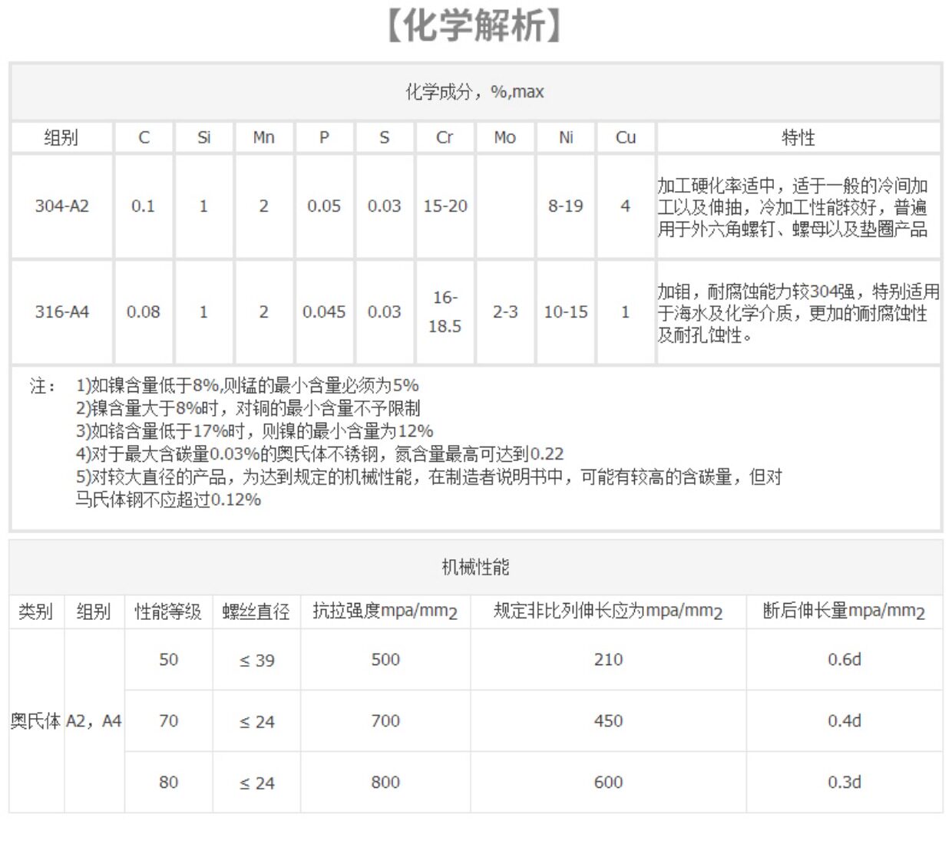Click the 性能等级 column header
This screenshot has width=952, height=847.
pos(168,611)
